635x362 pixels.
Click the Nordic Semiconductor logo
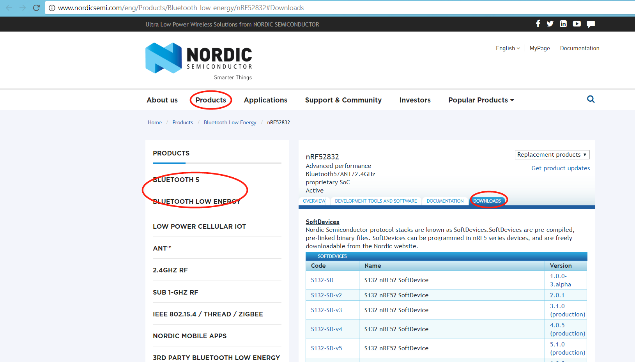tap(199, 61)
